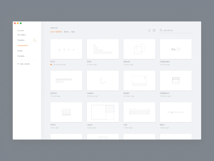Switch to list view icon
Screen dimensions: 214x161
pos(149,30)
